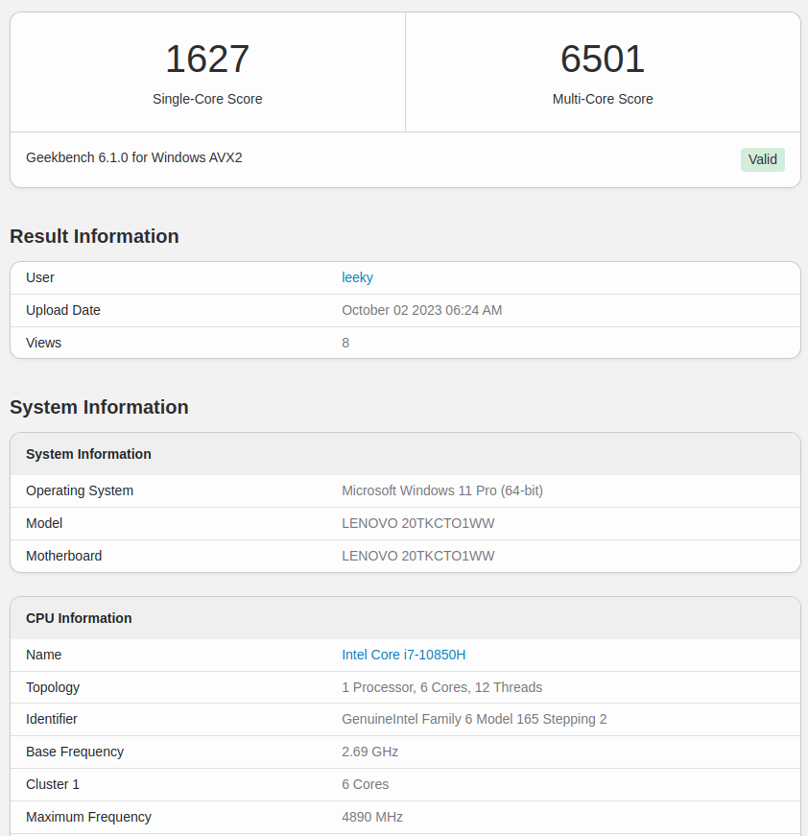Image resolution: width=808 pixels, height=836 pixels.
Task: Click the Model row label
Action: [44, 523]
